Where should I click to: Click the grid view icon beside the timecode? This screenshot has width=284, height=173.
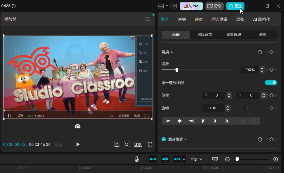coord(58,144)
